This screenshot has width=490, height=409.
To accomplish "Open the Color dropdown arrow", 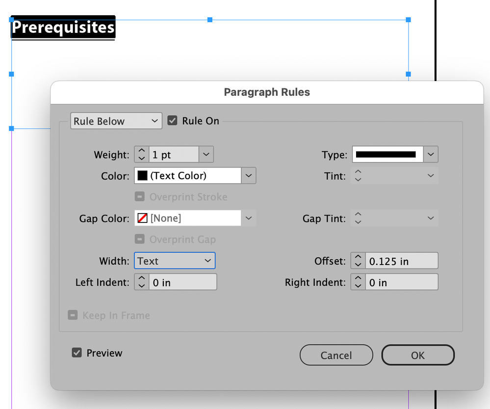I will click(249, 176).
